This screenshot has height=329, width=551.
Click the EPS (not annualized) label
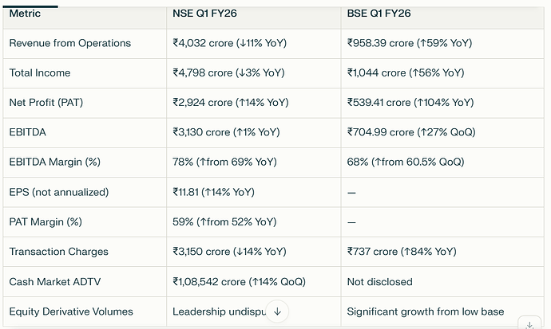58,192
